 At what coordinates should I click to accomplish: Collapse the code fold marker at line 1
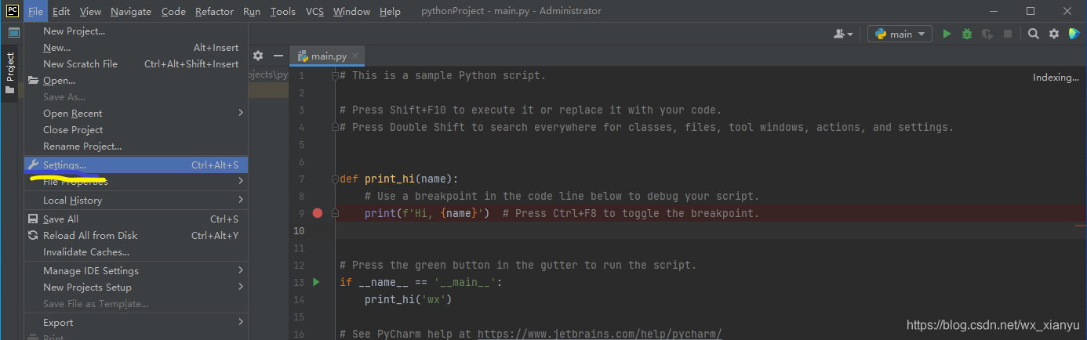pos(334,76)
